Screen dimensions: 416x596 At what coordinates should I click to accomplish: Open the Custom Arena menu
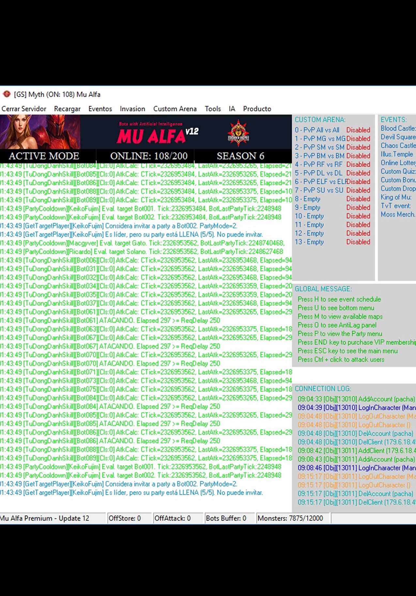pyautogui.click(x=175, y=109)
